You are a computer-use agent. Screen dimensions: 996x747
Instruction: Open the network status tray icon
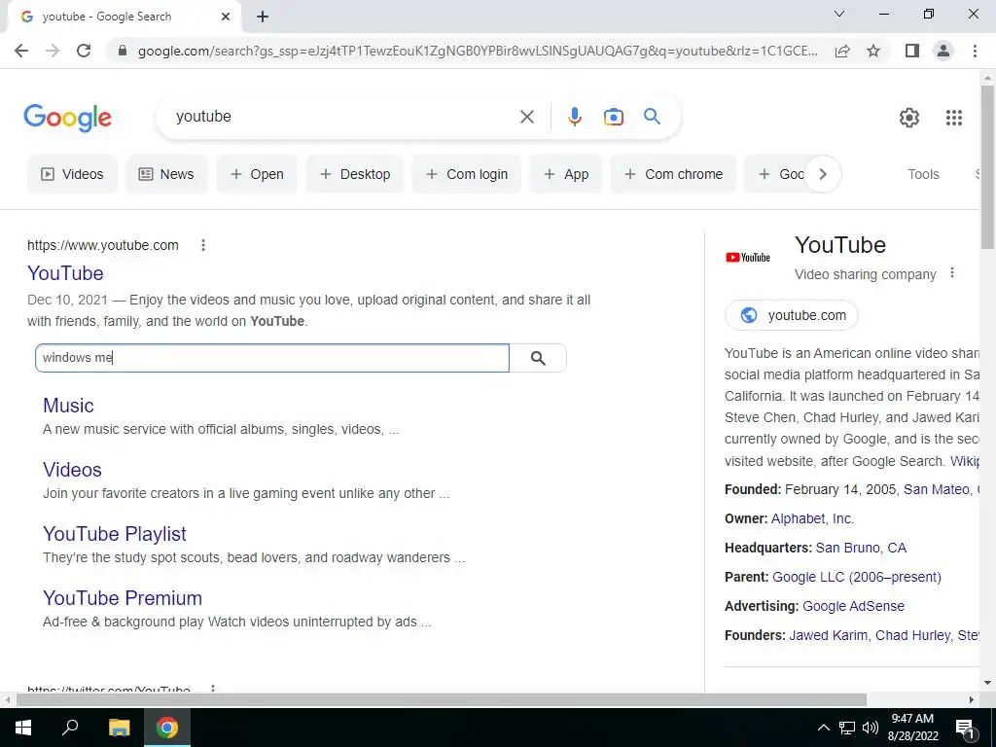coord(847,728)
